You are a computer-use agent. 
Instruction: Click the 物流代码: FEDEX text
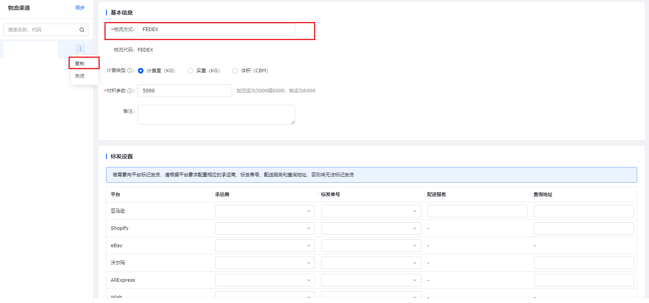134,50
